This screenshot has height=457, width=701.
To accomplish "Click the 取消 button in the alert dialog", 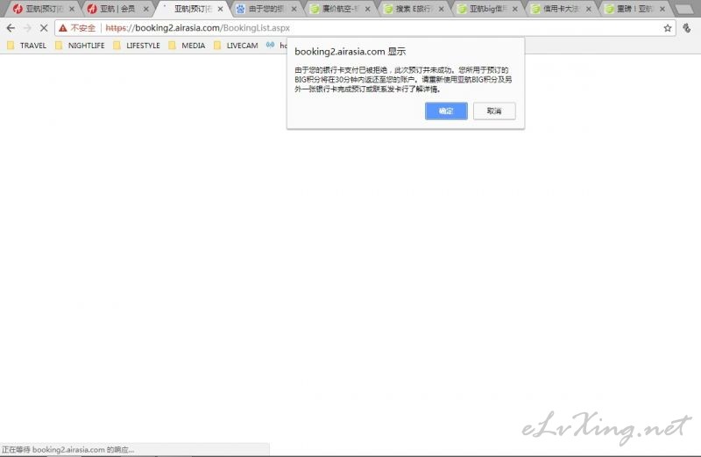I will click(494, 111).
